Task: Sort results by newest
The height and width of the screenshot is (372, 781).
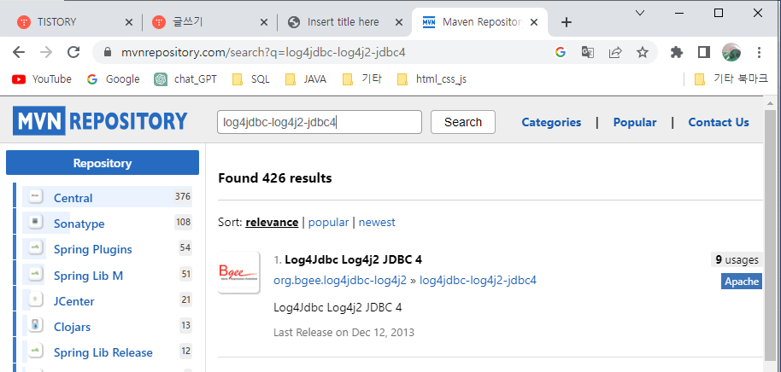Action: (x=377, y=223)
